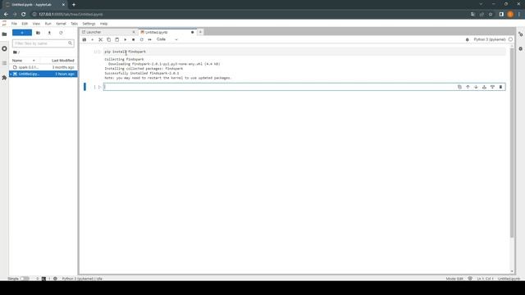This screenshot has width=525, height=295.
Task: Click the browser address bar URL
Action: [x=71, y=15]
